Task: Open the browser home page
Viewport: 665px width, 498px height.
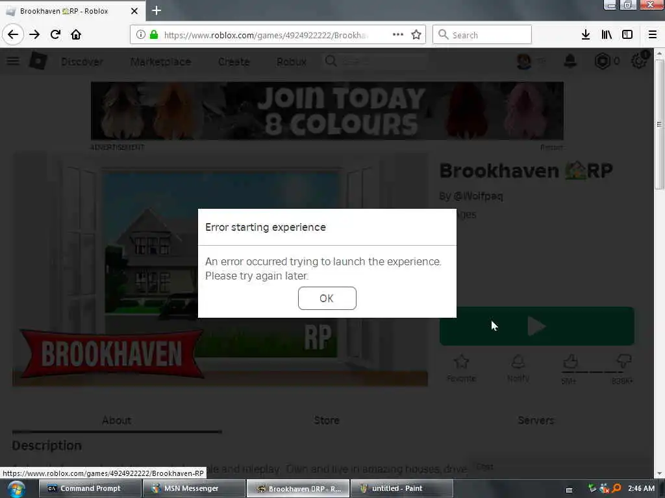Action: [76, 34]
